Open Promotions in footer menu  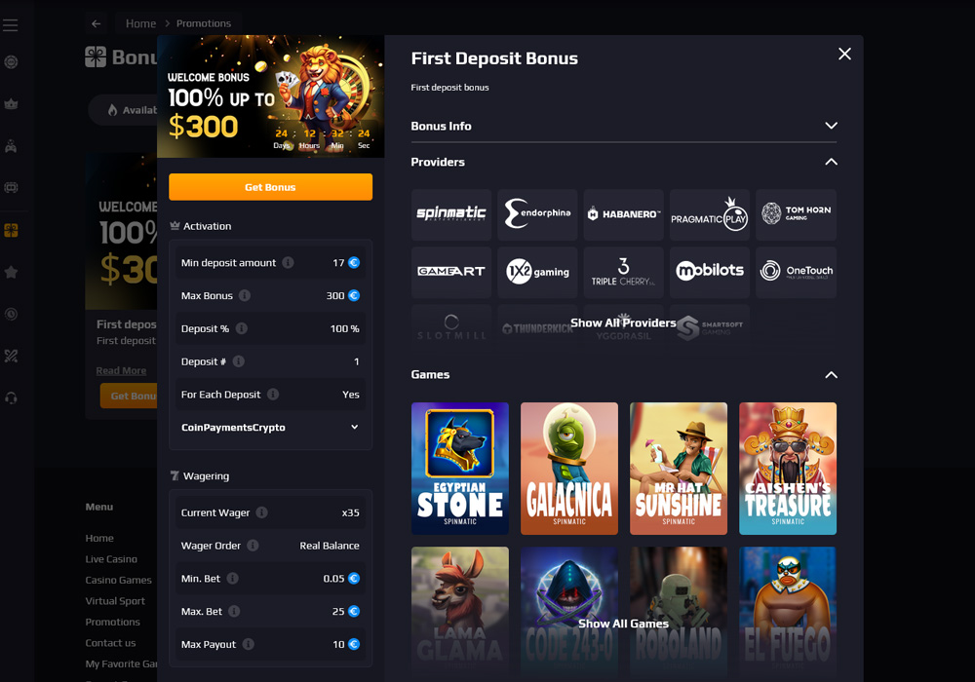[112, 622]
